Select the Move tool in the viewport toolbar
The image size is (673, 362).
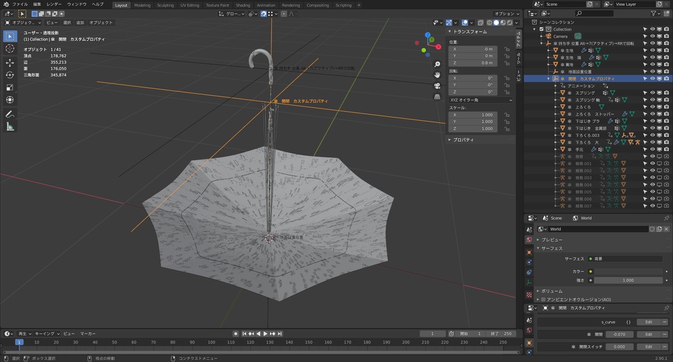pos(10,62)
